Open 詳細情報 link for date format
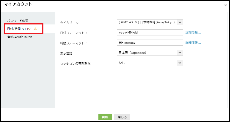The image size is (230, 122). (193, 33)
